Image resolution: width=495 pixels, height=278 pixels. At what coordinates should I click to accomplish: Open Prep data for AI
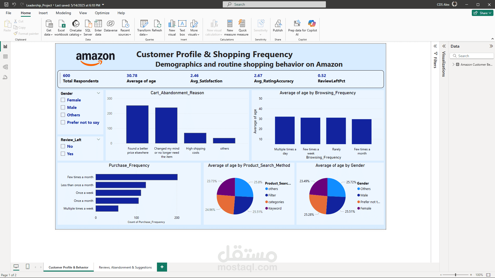point(297,28)
